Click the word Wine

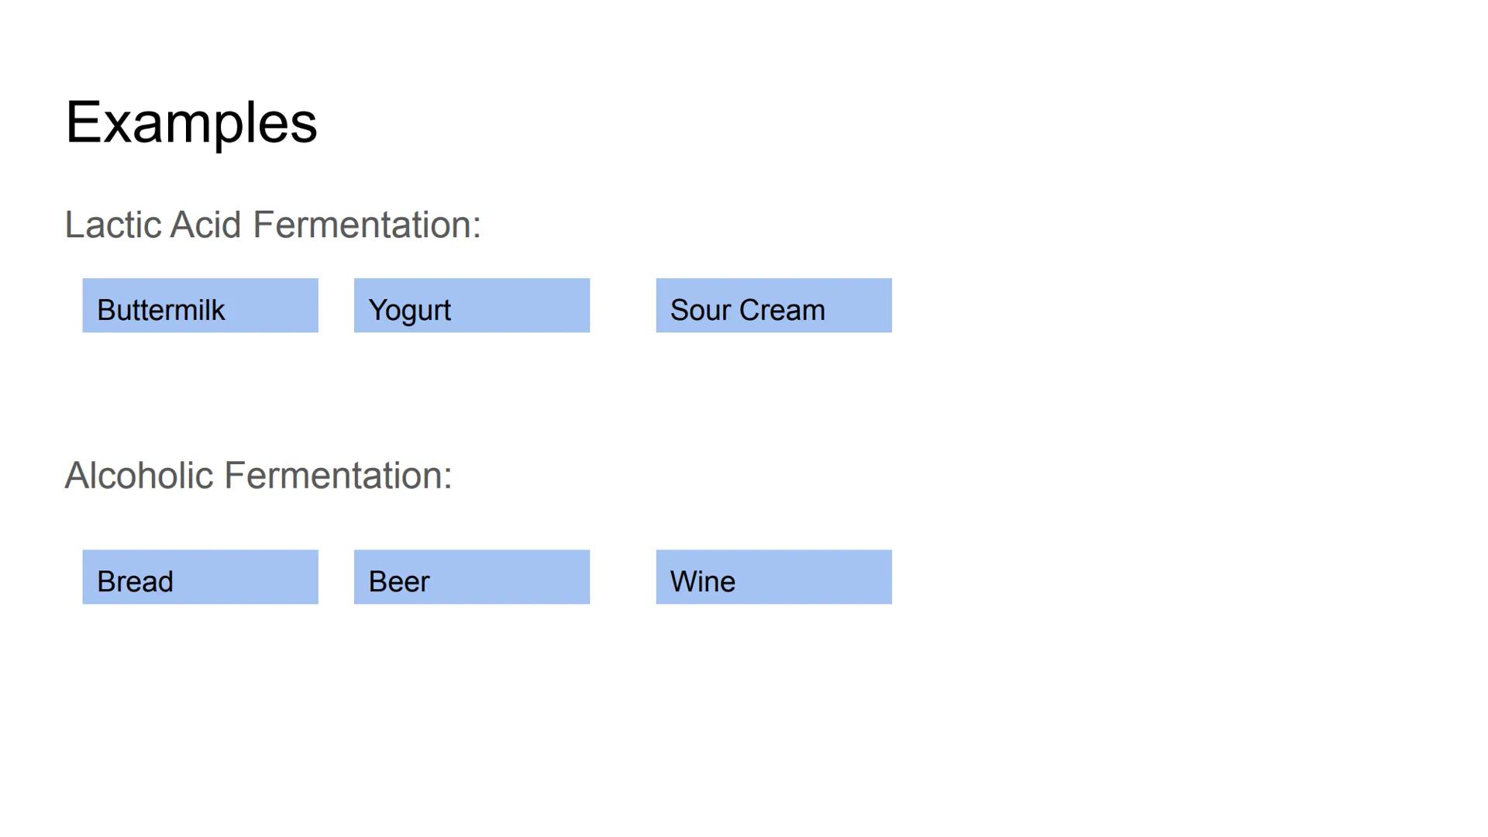702,581
